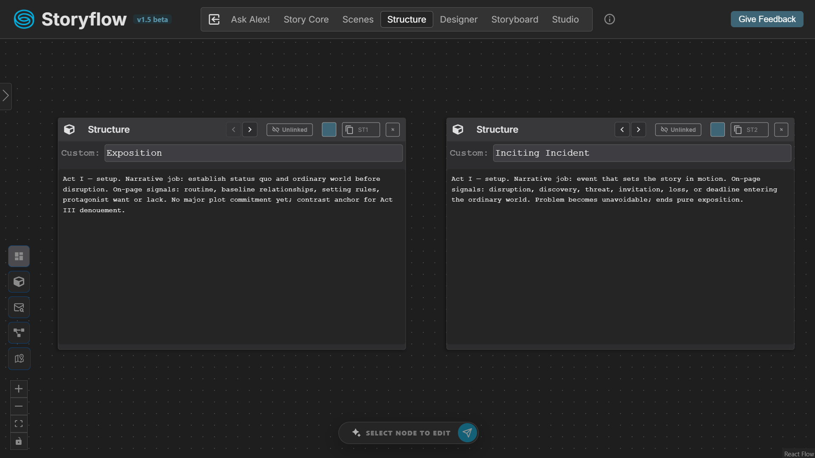This screenshot has width=815, height=458.
Task: Click the Structure heading of ST2 node
Action: 497,129
